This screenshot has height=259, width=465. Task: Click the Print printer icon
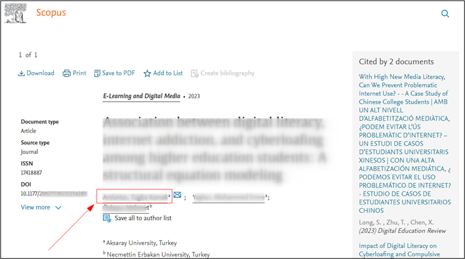[67, 73]
